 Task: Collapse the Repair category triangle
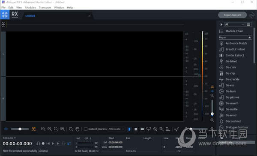tap(249, 37)
